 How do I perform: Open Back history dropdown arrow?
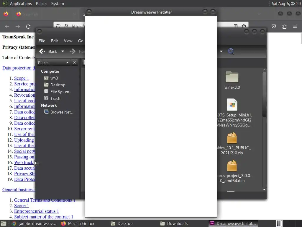click(x=63, y=51)
